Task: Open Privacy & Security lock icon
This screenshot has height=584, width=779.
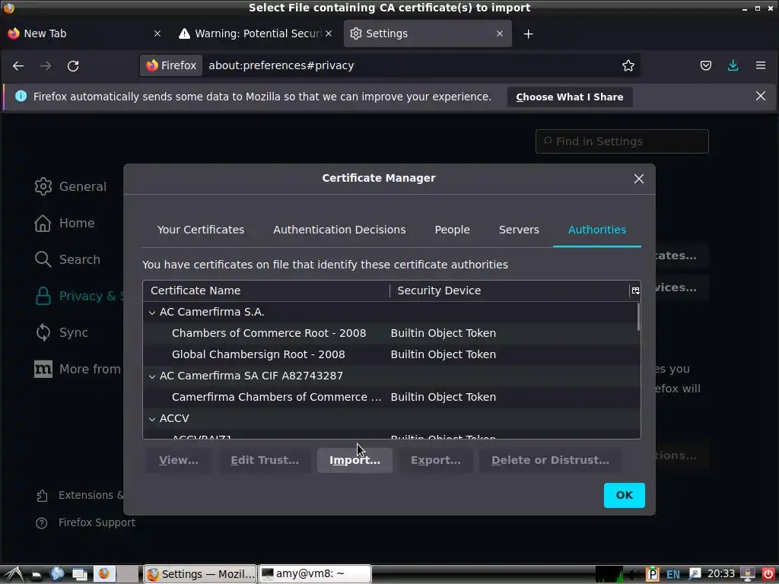Action: click(x=43, y=297)
